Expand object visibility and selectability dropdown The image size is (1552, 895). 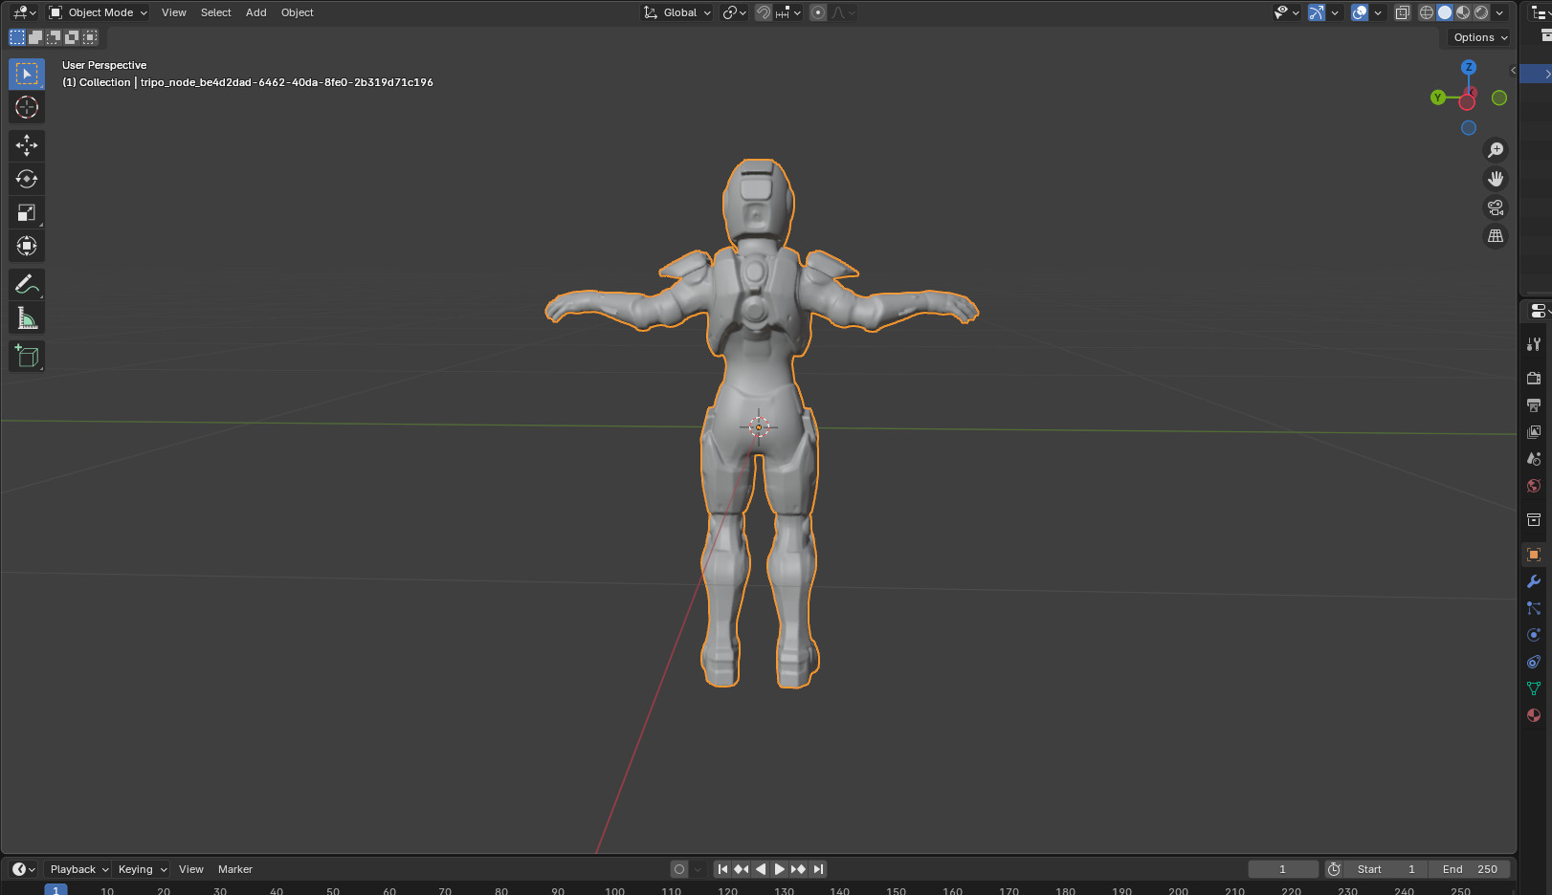(1286, 12)
